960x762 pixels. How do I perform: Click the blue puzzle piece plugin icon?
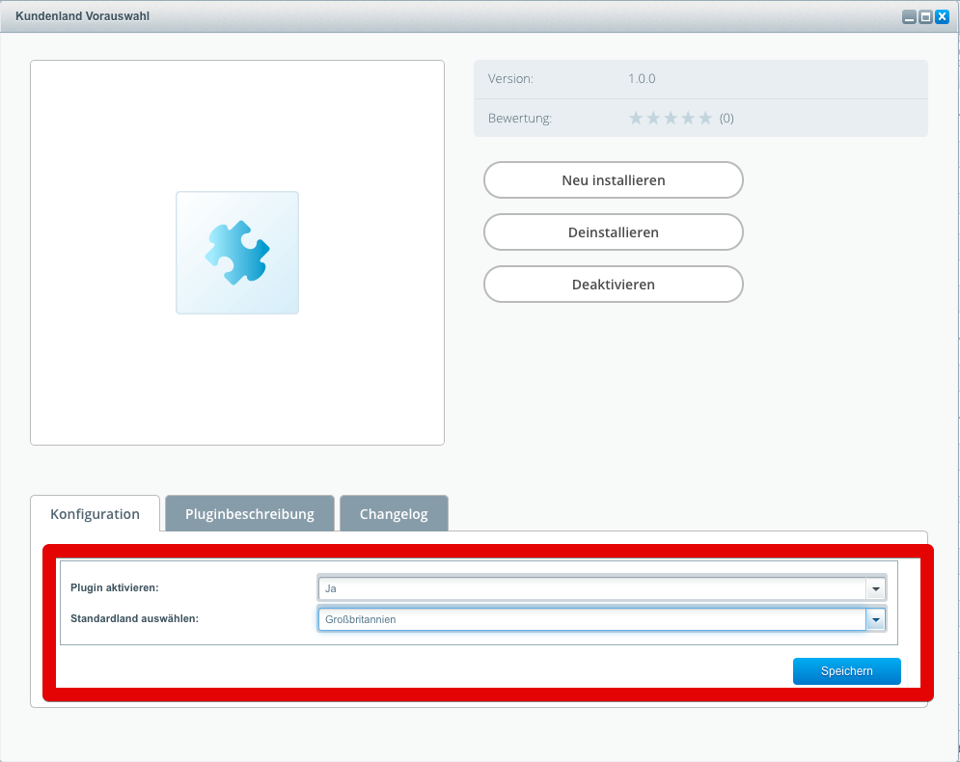(237, 252)
